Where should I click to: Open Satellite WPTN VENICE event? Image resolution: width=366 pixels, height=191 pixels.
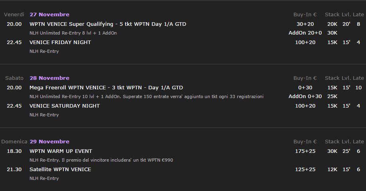pos(60,170)
